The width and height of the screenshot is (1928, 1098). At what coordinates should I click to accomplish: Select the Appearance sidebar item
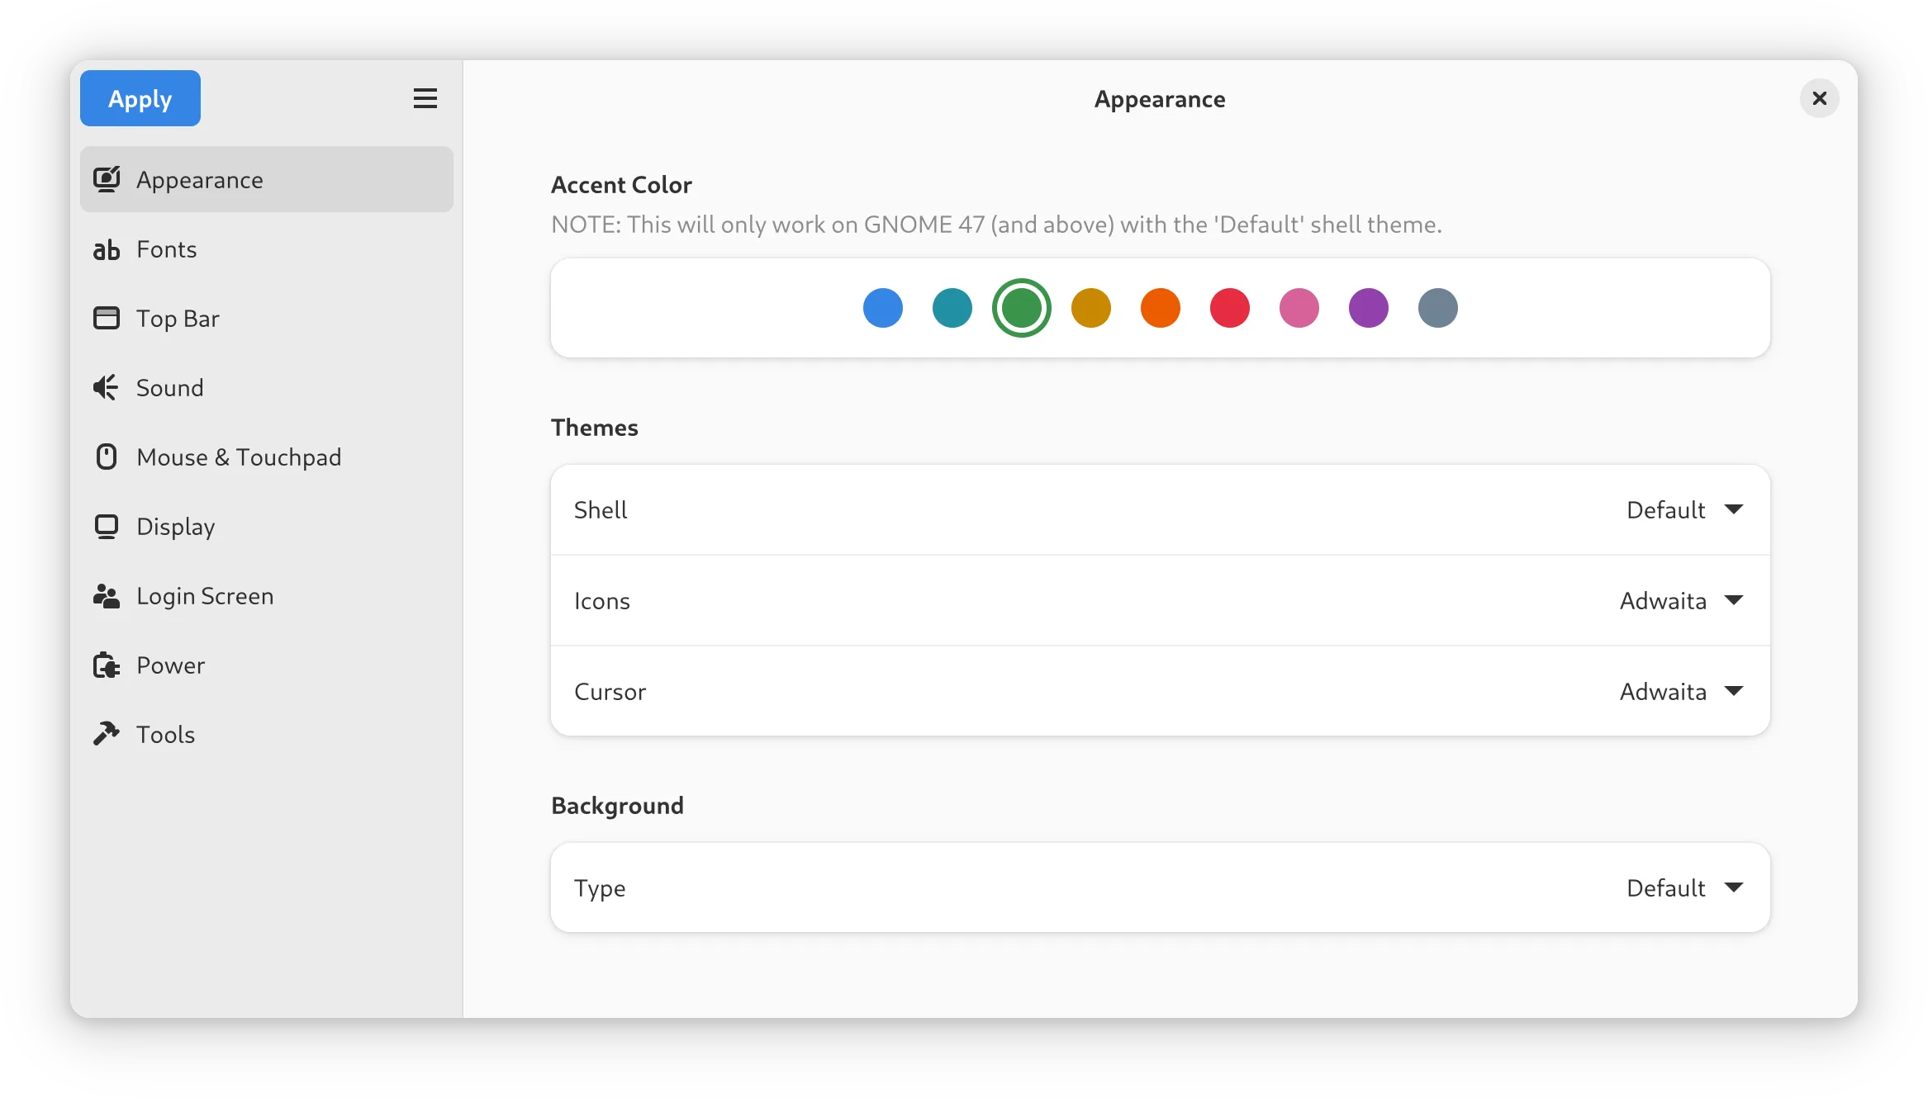[266, 180]
